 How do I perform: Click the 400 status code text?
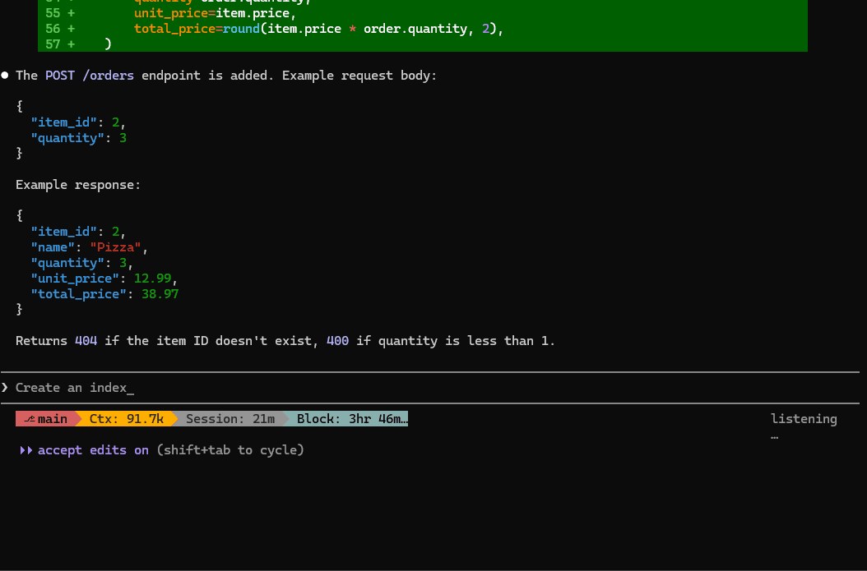click(x=337, y=341)
